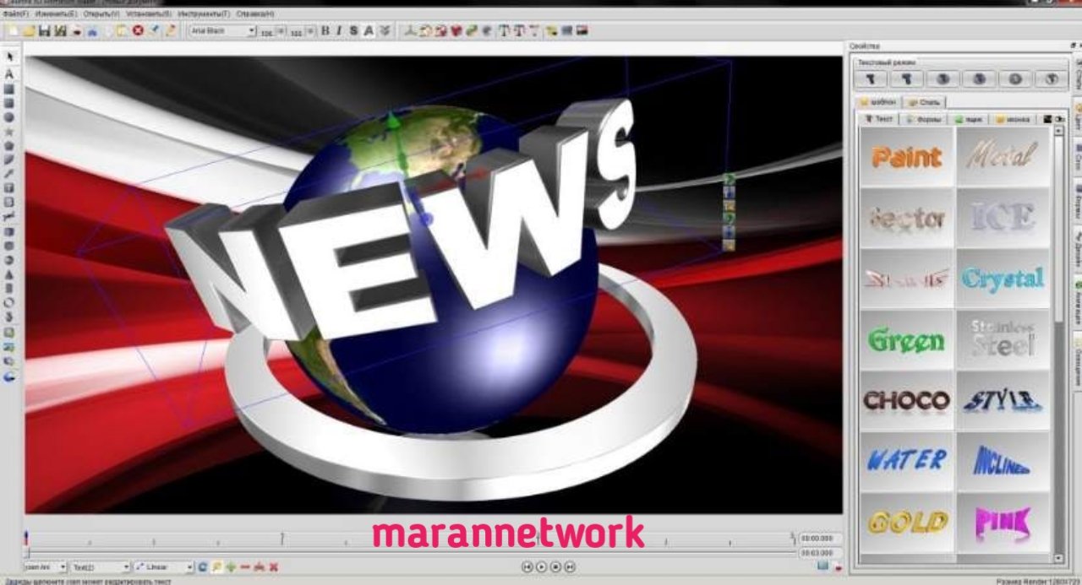Select the fourth circular text mode button
The image size is (1082, 585).
click(979, 79)
